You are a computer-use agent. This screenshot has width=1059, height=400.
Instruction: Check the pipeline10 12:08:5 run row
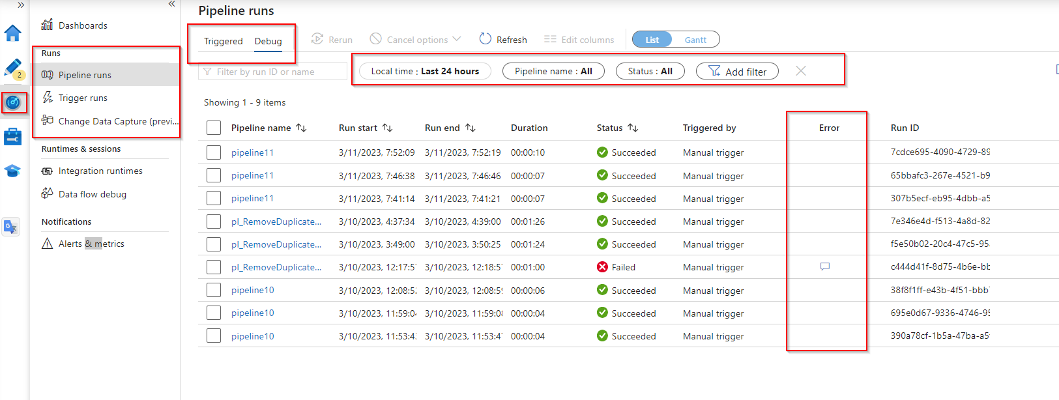(214, 290)
